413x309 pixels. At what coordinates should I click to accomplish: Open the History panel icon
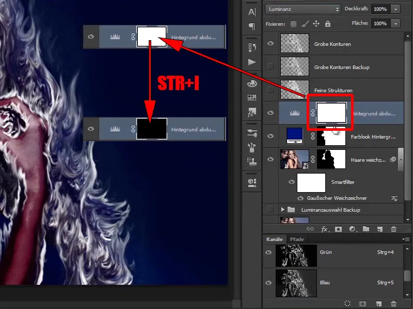[x=252, y=47]
